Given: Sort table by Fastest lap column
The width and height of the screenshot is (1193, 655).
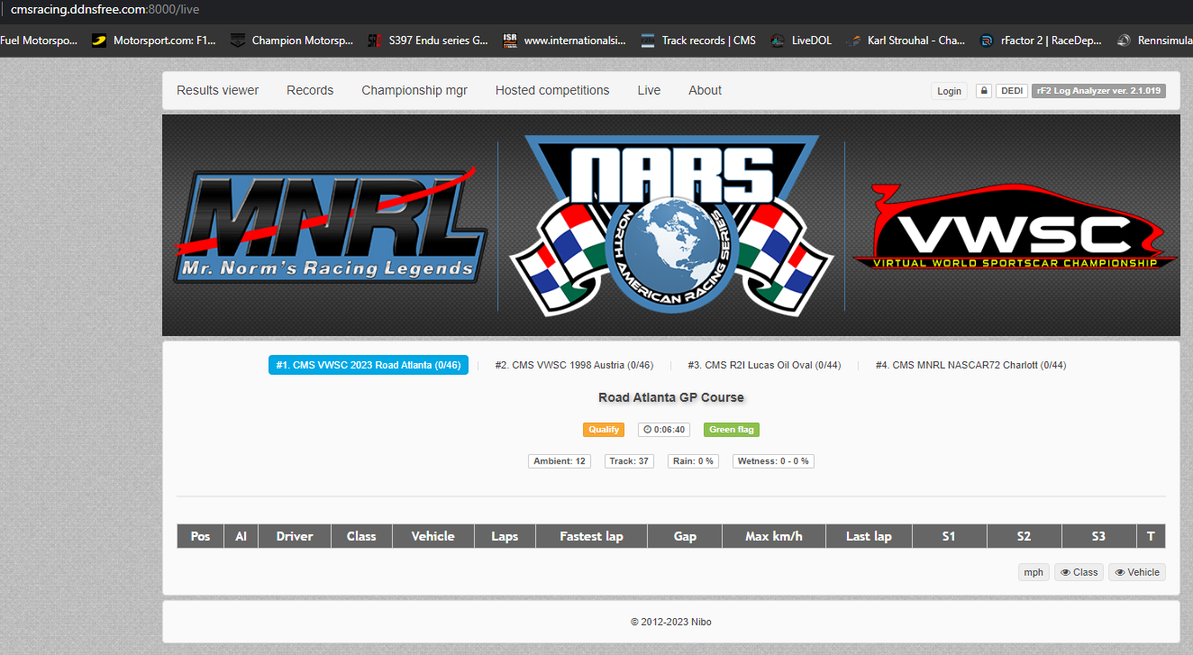Looking at the screenshot, I should click(x=591, y=536).
